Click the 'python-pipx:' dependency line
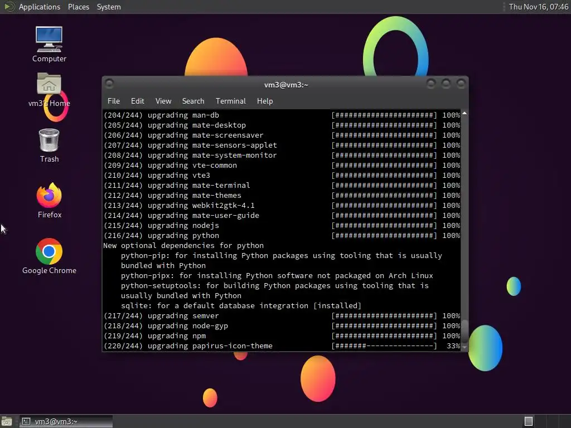This screenshot has width=571, height=428. point(277,276)
